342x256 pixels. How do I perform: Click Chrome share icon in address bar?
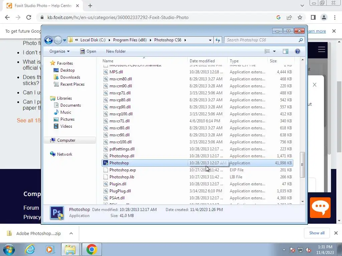[289, 17]
